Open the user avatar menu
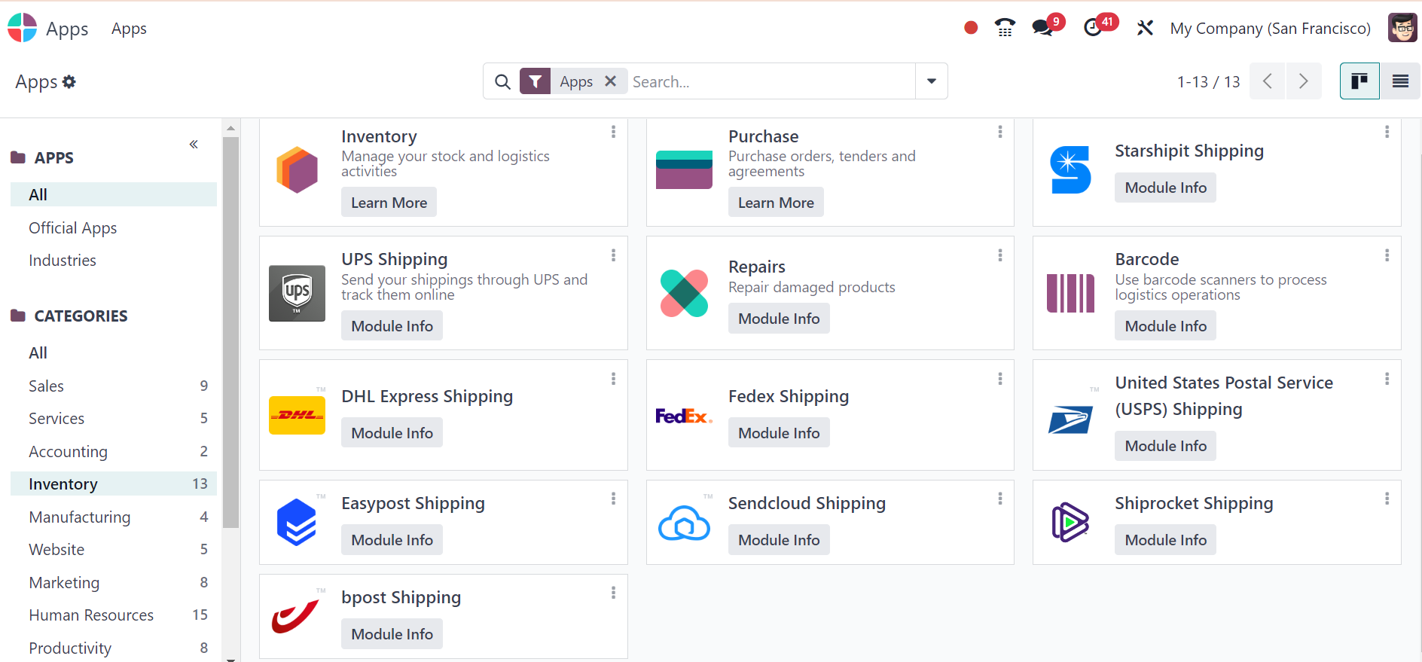 click(1402, 28)
